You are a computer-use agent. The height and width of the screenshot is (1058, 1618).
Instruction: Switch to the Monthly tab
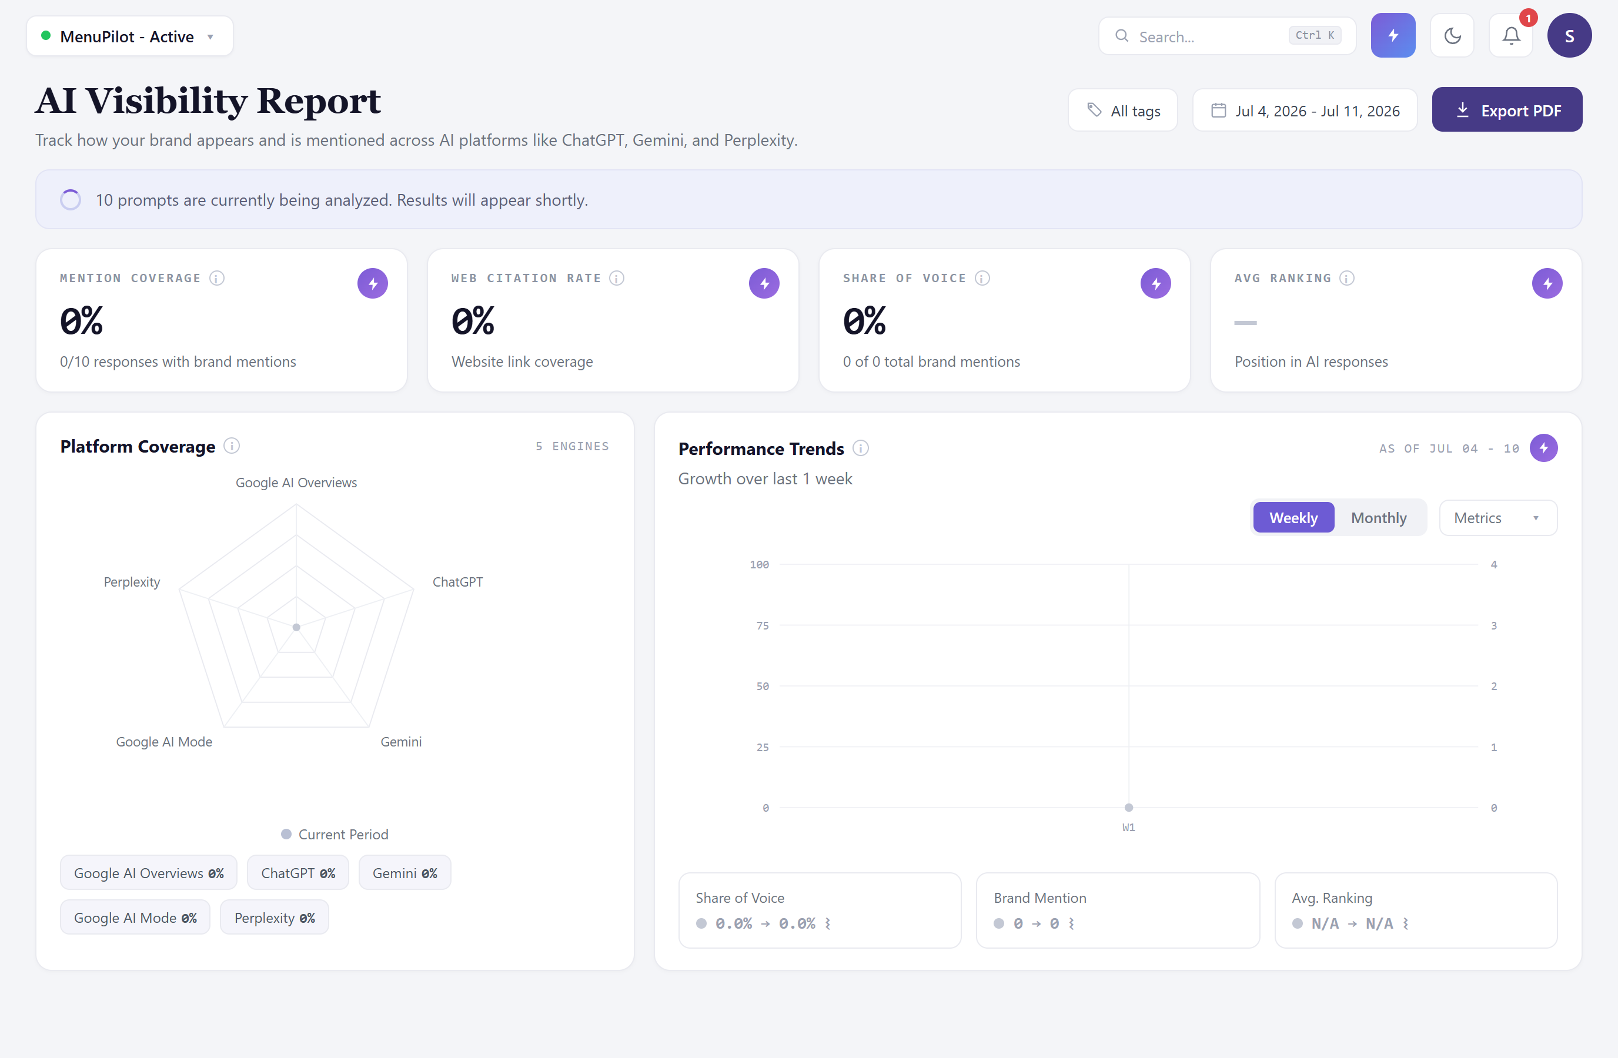(x=1379, y=518)
